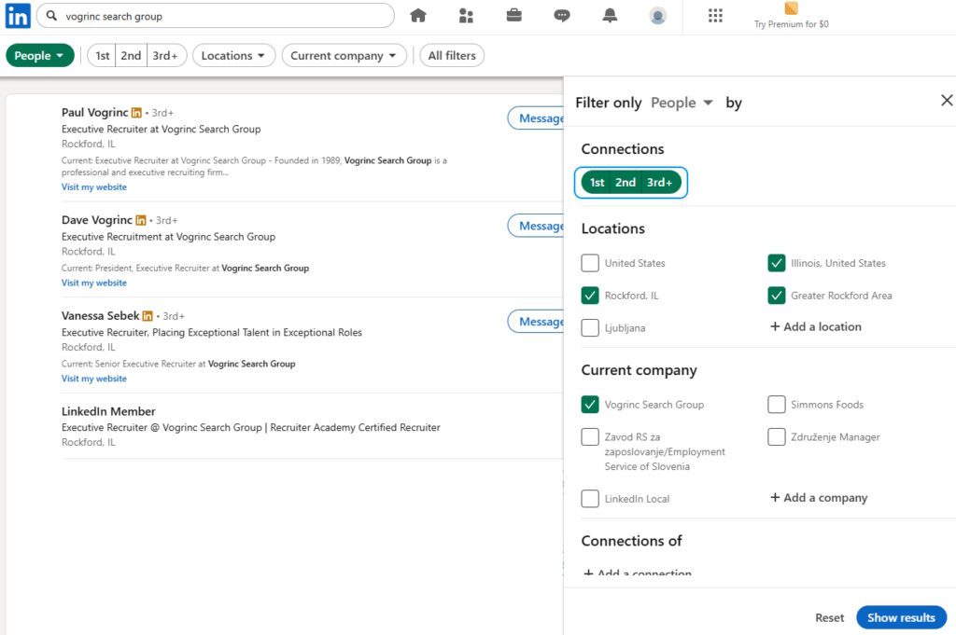The width and height of the screenshot is (956, 635).
Task: Open the Notifications bell icon
Action: click(610, 16)
